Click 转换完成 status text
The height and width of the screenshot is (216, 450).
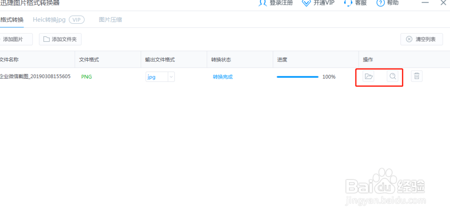(223, 77)
